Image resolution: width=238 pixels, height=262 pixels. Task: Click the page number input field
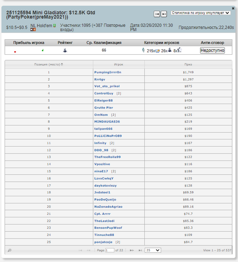(x=110, y=250)
